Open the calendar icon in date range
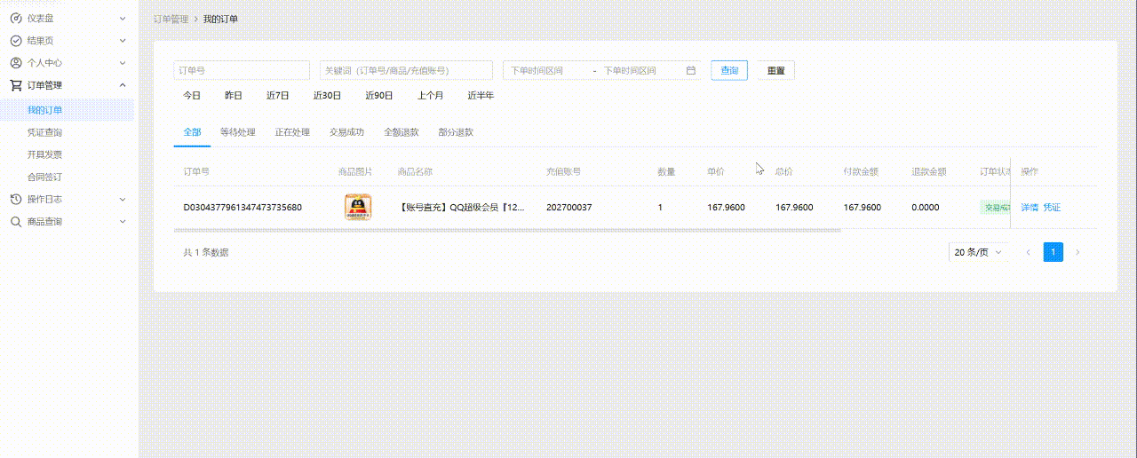Screen dimensions: 1137x458 tap(690, 70)
